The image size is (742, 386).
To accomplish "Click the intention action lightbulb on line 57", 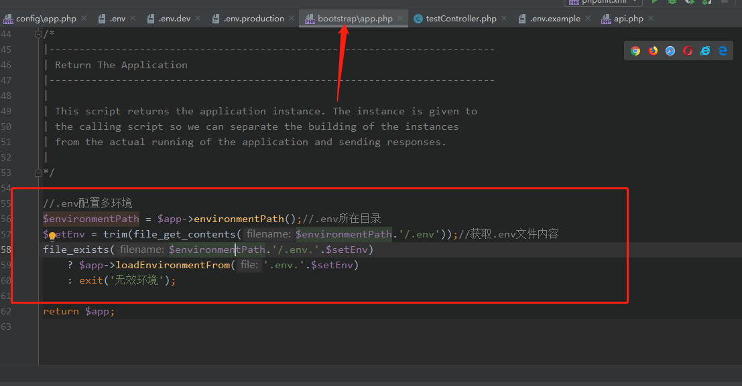I will (x=52, y=235).
